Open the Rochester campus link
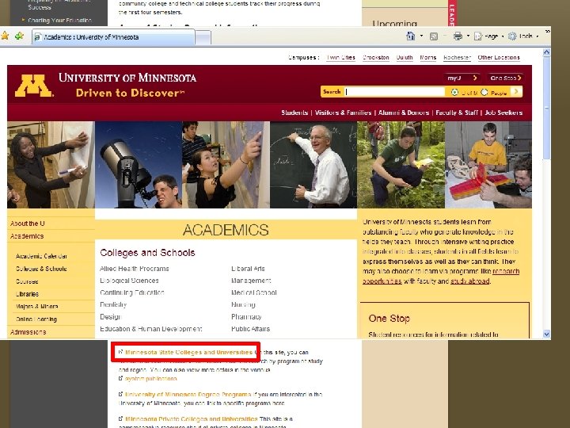 point(457,58)
